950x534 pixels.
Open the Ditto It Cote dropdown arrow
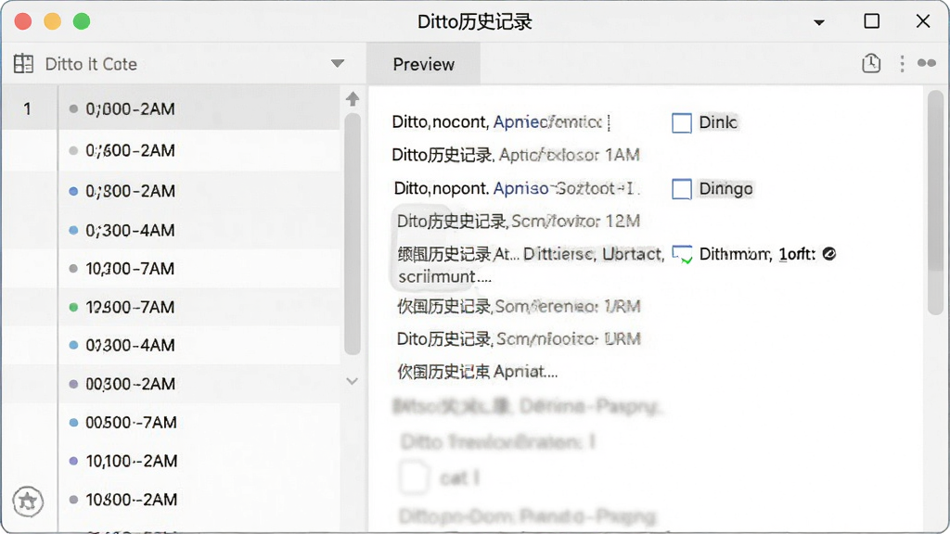coord(338,64)
